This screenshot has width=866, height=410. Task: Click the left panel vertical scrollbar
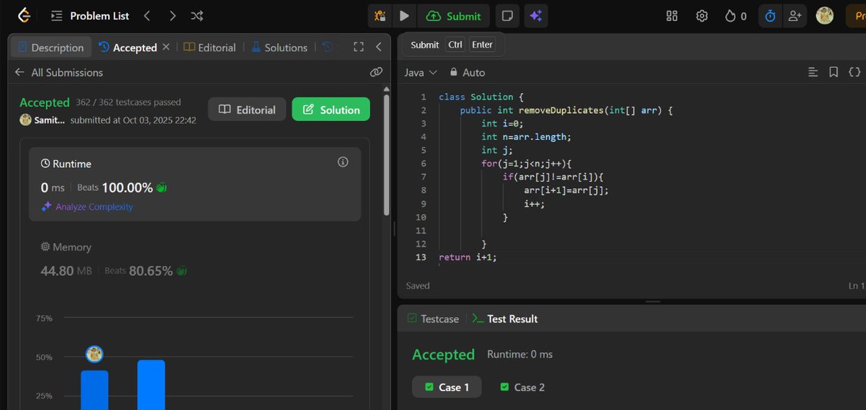click(x=386, y=155)
